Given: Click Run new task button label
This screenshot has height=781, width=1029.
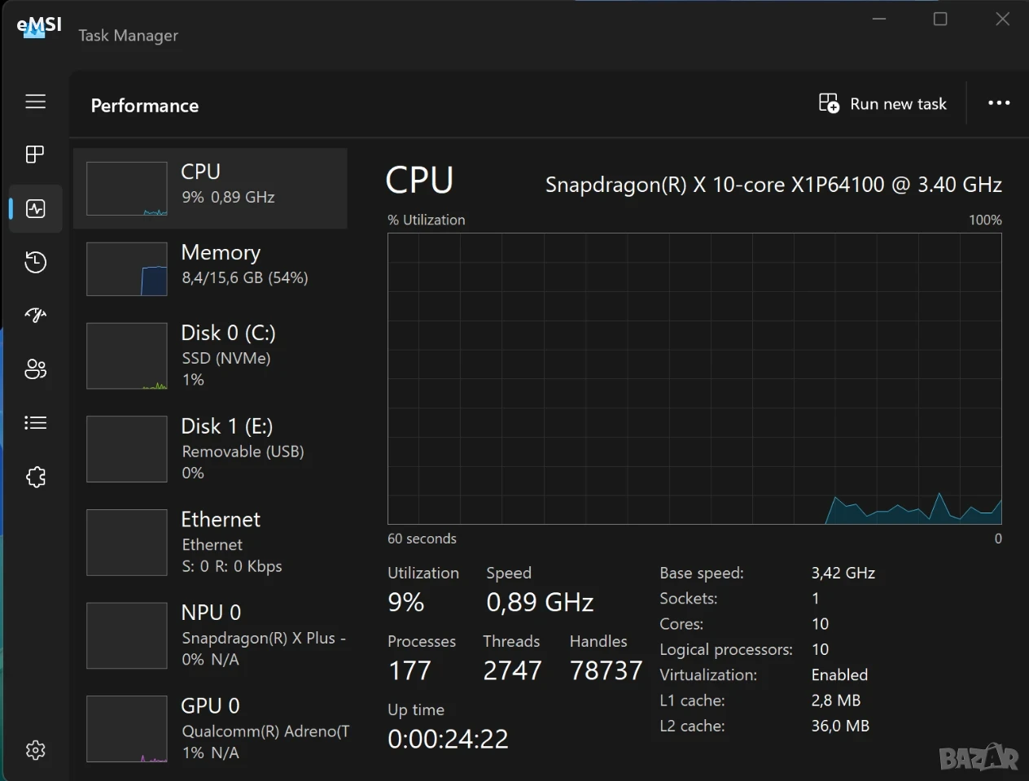Looking at the screenshot, I should coord(898,104).
